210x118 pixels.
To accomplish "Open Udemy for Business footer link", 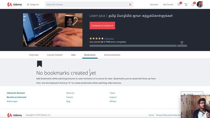I will click(16, 93).
